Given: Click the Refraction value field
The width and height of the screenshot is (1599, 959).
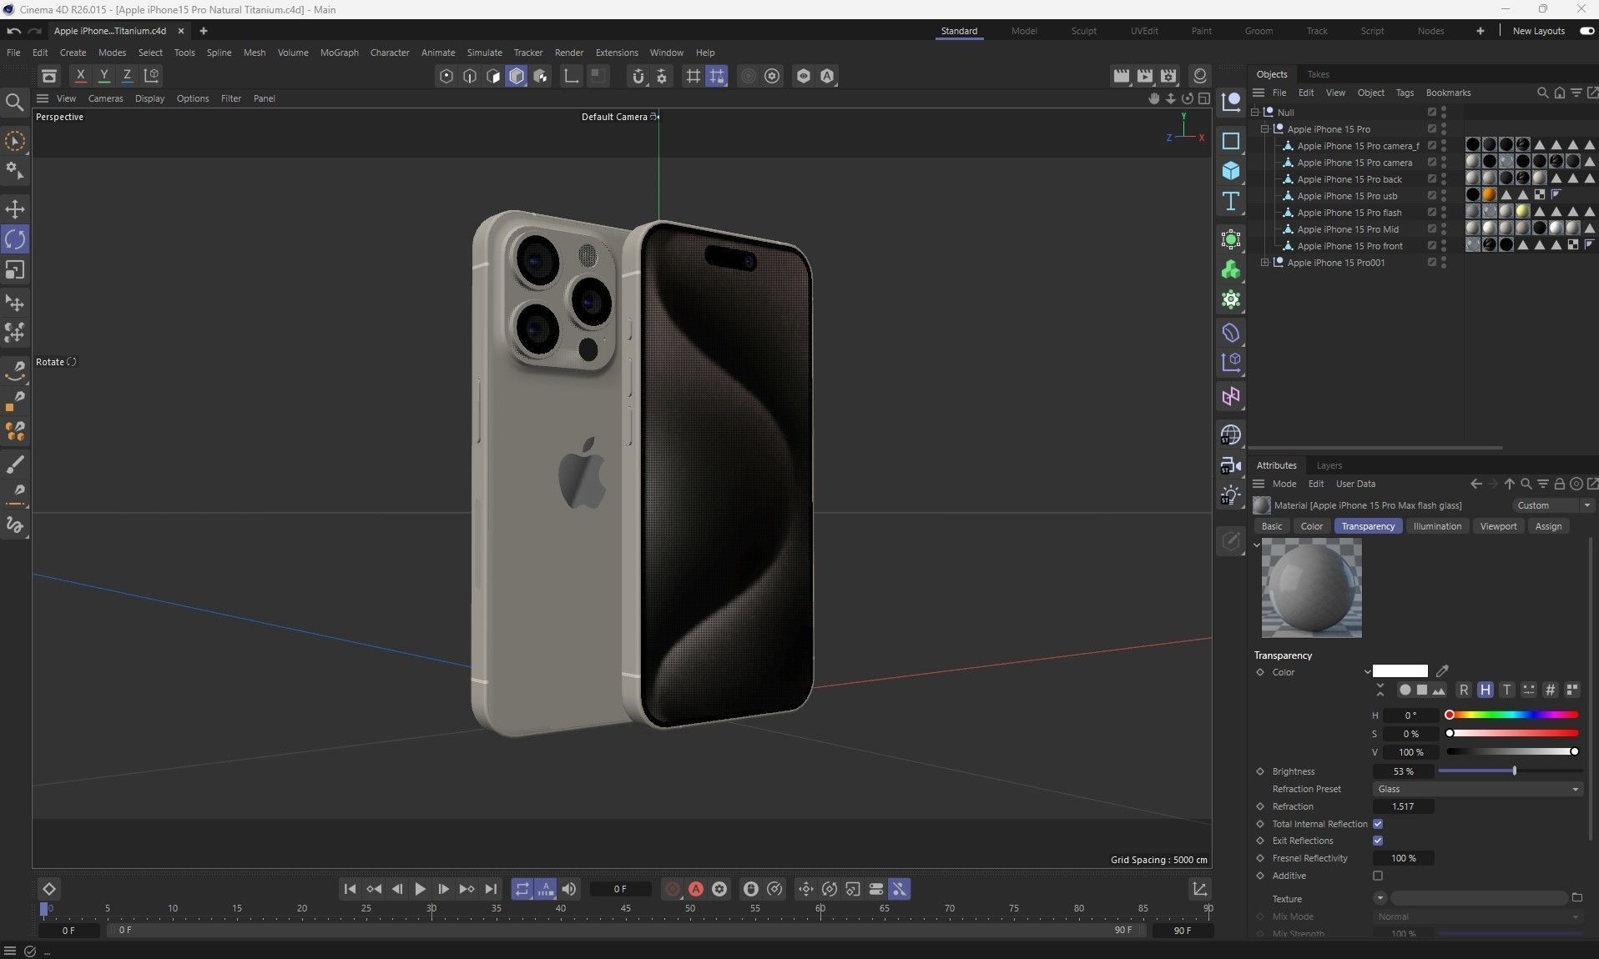Looking at the screenshot, I should point(1403,806).
